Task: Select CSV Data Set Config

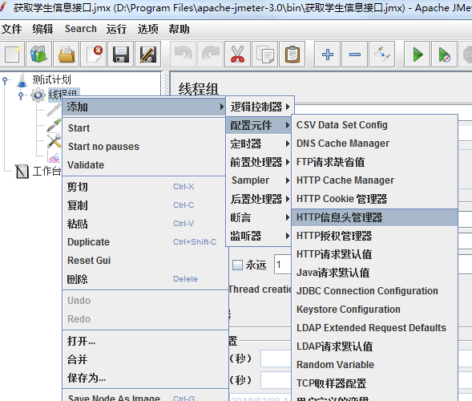Action: 375,125
